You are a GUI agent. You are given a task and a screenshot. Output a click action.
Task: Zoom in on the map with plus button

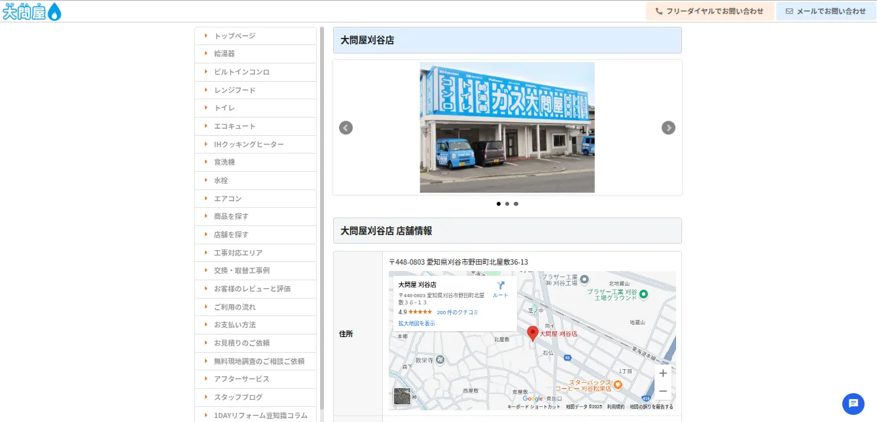click(663, 373)
